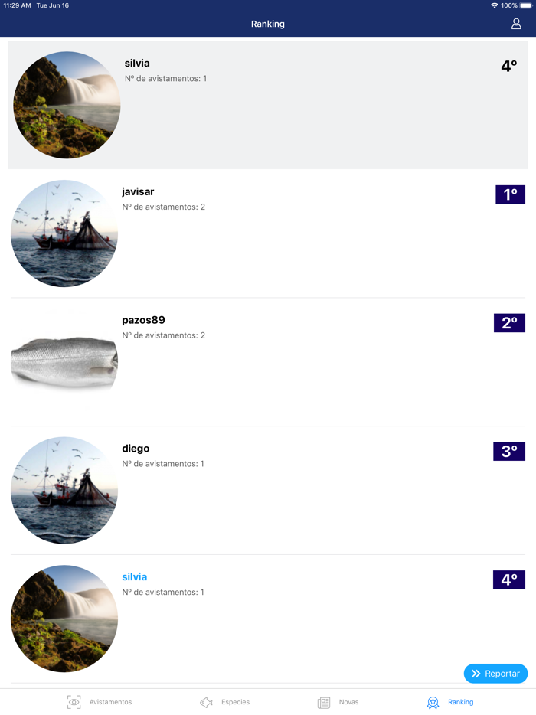Viewport: 536px width, 715px height.
Task: Tap the Ranking medal icon
Action: tap(433, 702)
